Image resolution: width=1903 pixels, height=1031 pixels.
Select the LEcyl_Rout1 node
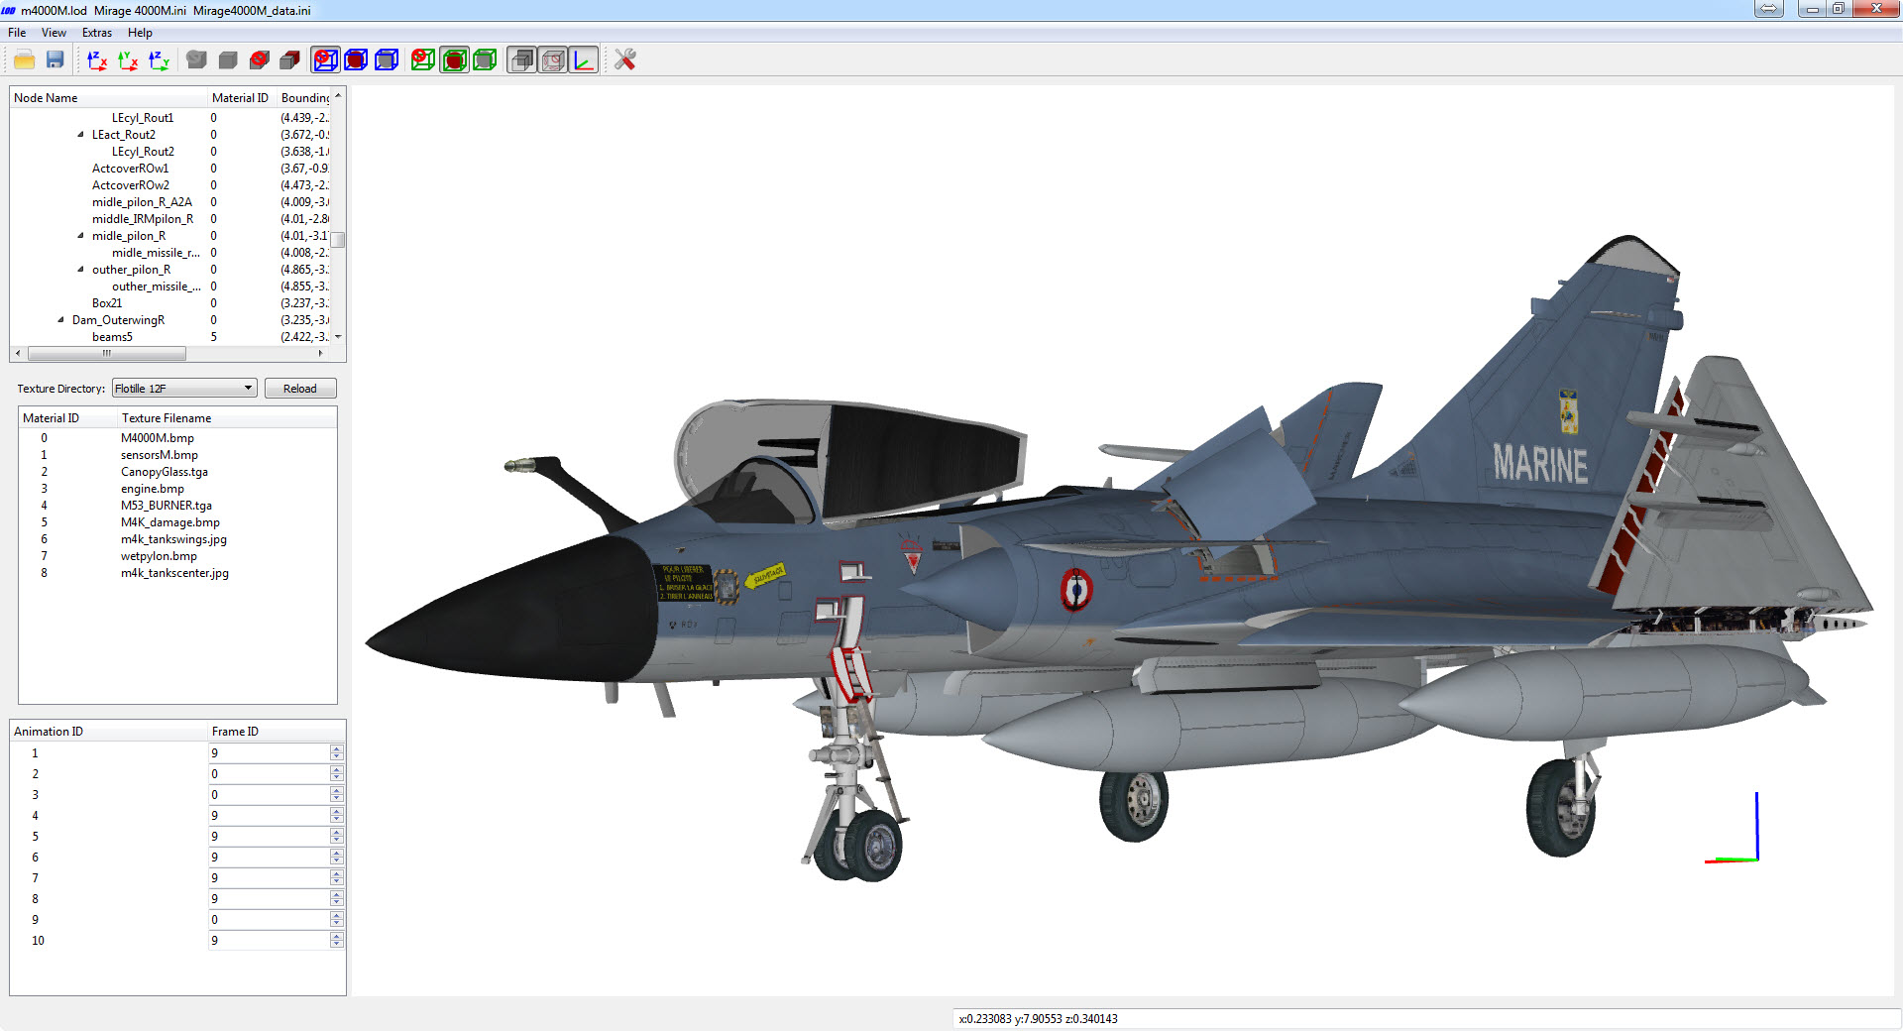click(x=143, y=118)
